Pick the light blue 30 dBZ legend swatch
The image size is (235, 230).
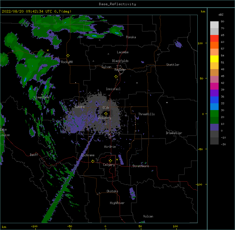[214, 107]
